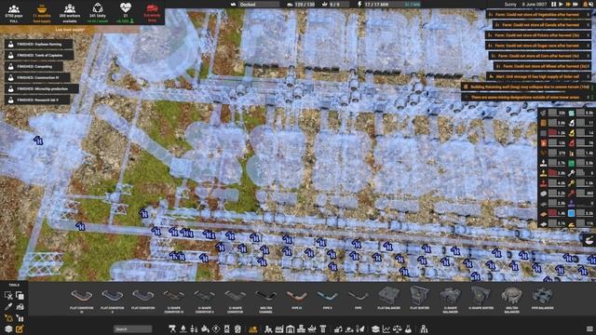This screenshot has height=335, width=596.
Task: Click the build menu Search field
Action: (132, 328)
